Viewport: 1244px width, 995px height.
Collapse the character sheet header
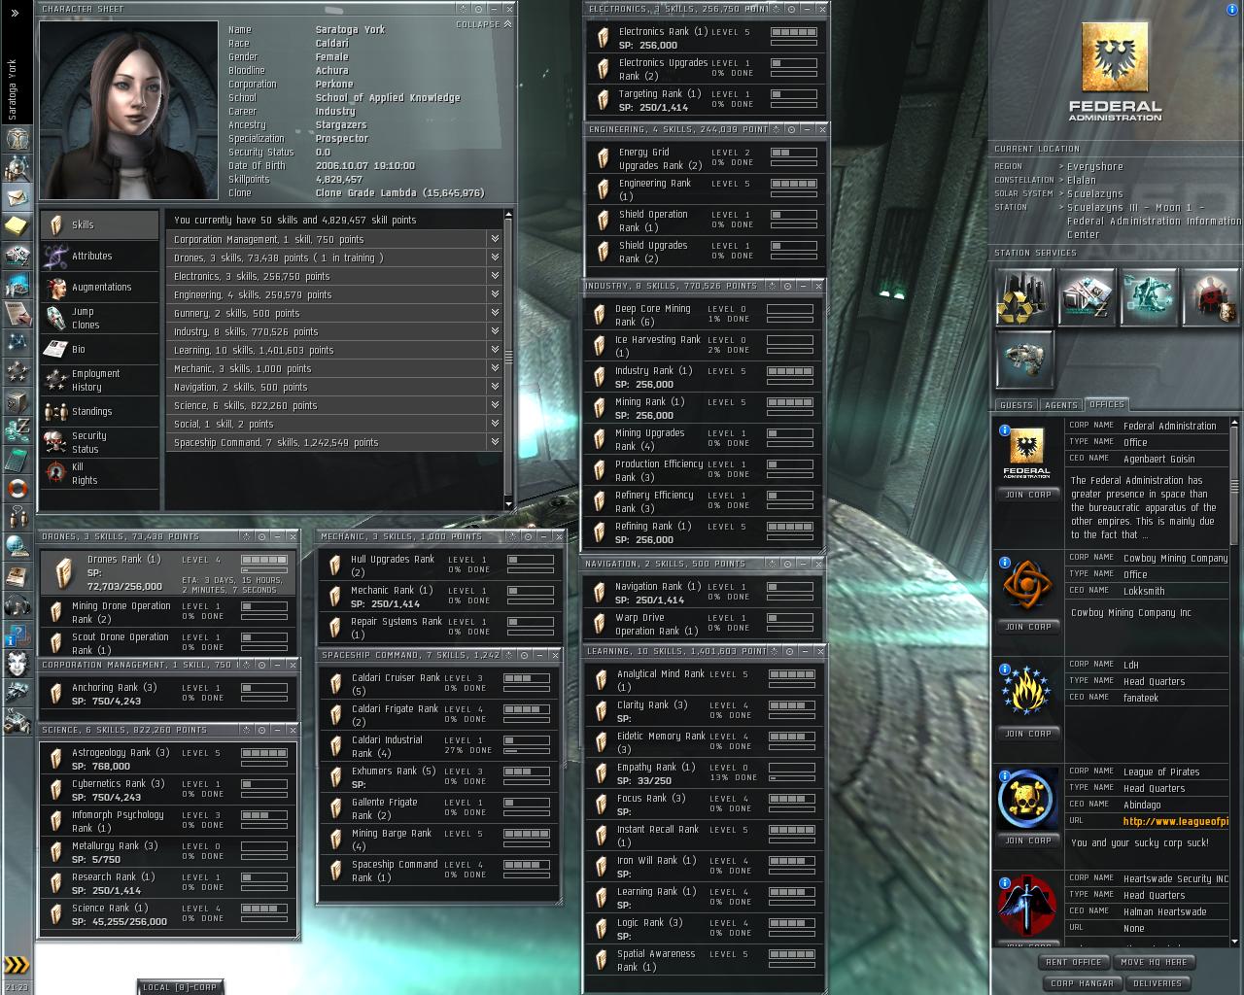coord(483,24)
